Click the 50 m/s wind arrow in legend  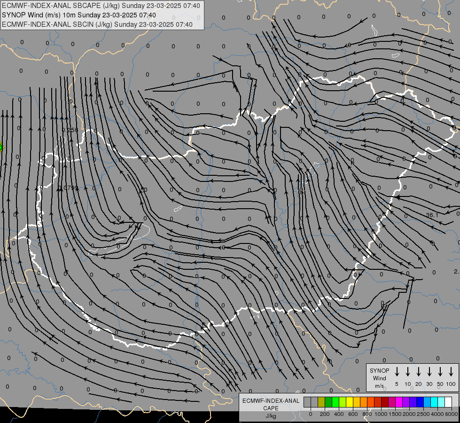click(440, 371)
